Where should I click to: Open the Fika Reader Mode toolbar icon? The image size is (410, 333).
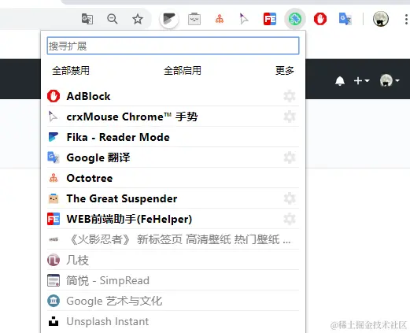tap(169, 19)
